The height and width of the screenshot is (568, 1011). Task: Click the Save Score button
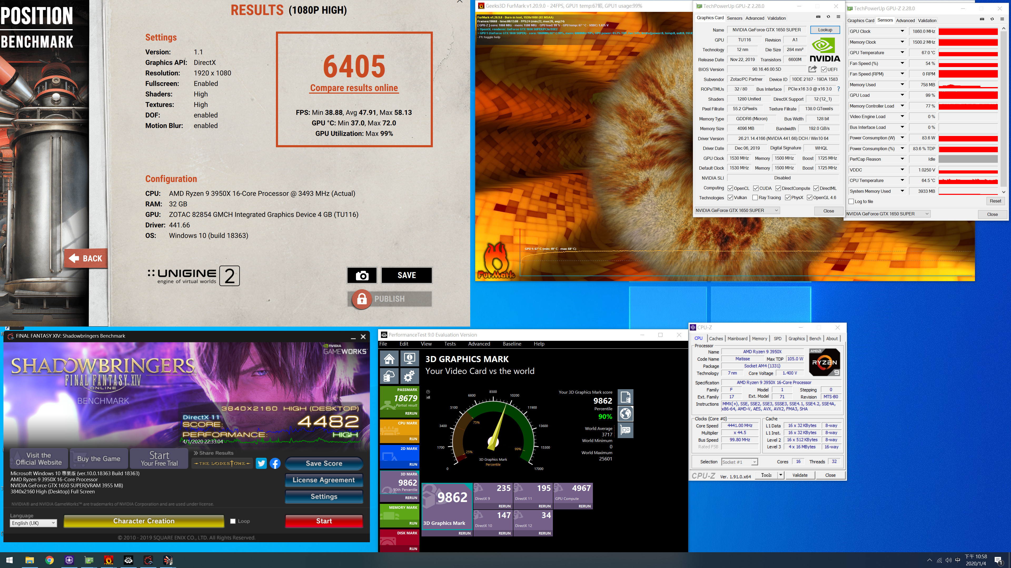point(324,464)
